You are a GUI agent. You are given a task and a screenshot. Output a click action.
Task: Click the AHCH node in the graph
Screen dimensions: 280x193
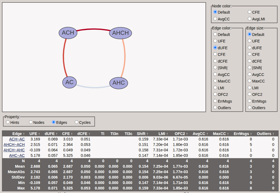pos(120,33)
